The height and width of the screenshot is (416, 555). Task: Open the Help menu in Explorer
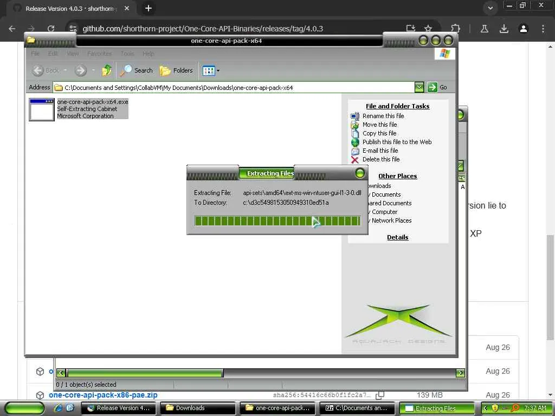point(149,54)
